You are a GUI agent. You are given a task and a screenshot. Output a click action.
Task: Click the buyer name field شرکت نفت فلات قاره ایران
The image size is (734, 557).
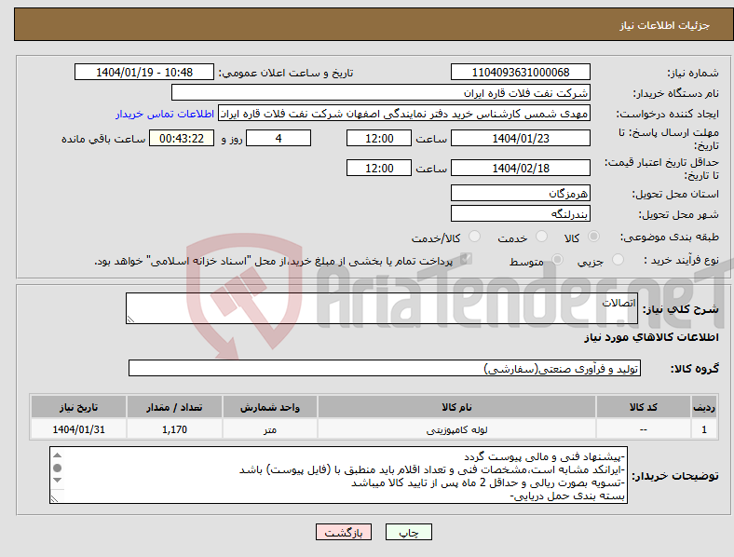(381, 92)
